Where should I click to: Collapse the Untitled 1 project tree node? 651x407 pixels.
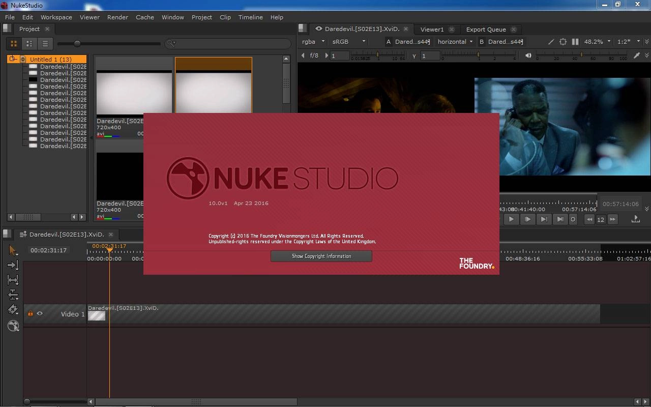tap(13, 59)
